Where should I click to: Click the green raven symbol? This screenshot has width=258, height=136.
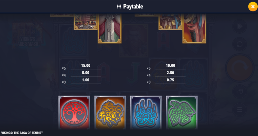click(182, 113)
